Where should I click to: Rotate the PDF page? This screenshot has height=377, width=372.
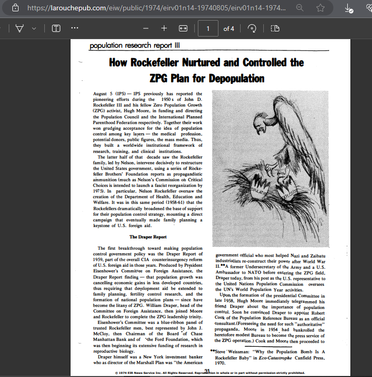pyautogui.click(x=252, y=28)
